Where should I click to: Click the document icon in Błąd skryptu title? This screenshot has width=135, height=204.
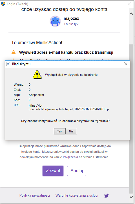coord(8,64)
